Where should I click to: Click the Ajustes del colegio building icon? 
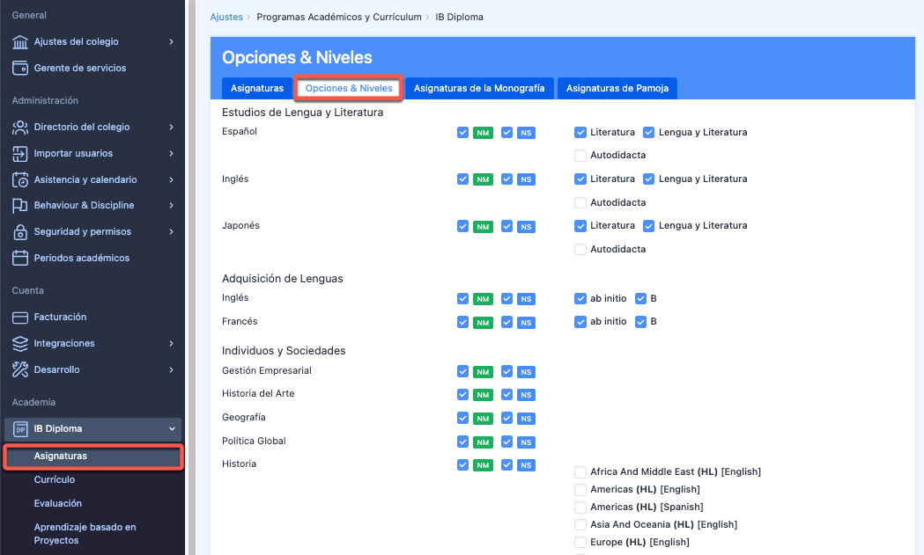(x=20, y=42)
